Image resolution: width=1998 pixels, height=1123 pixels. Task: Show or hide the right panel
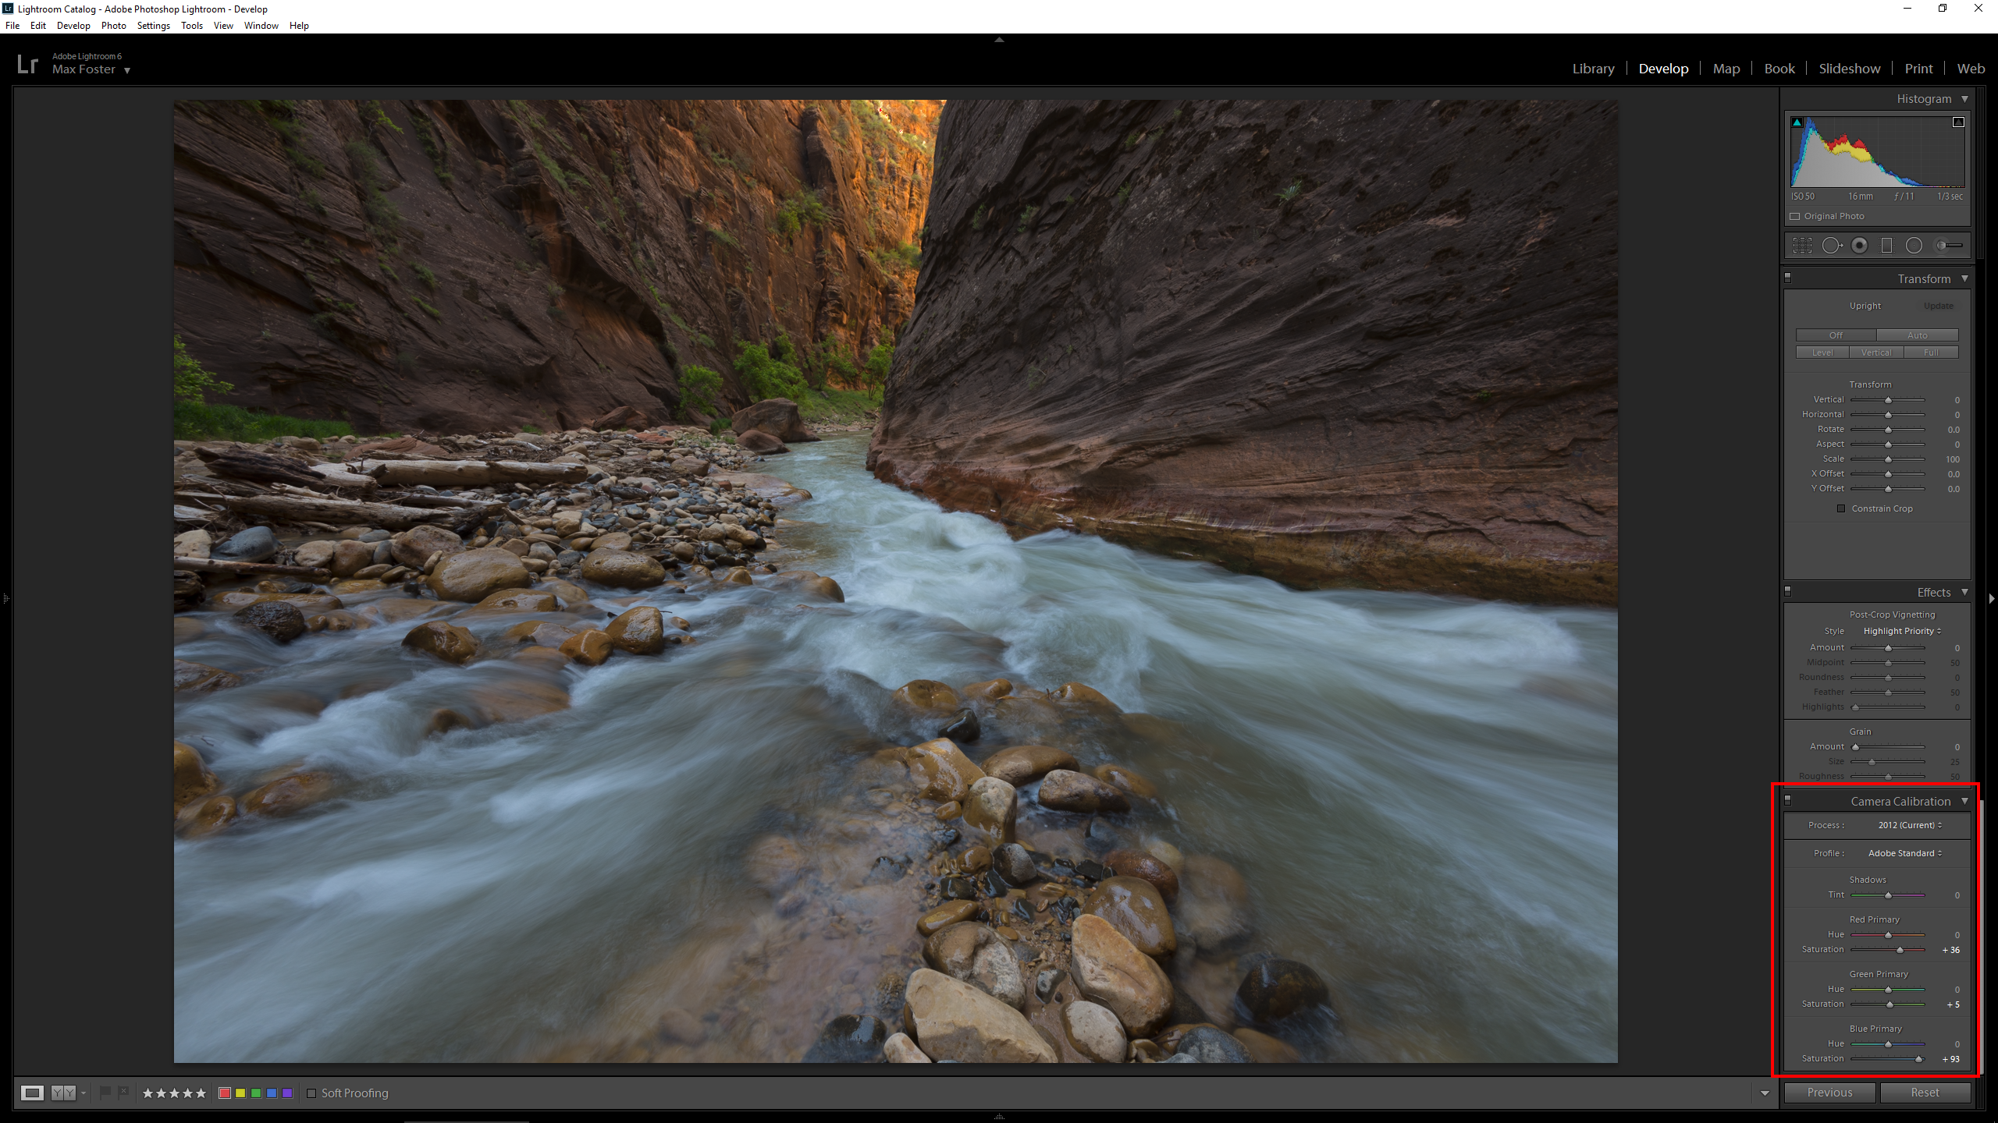pos(1992,599)
